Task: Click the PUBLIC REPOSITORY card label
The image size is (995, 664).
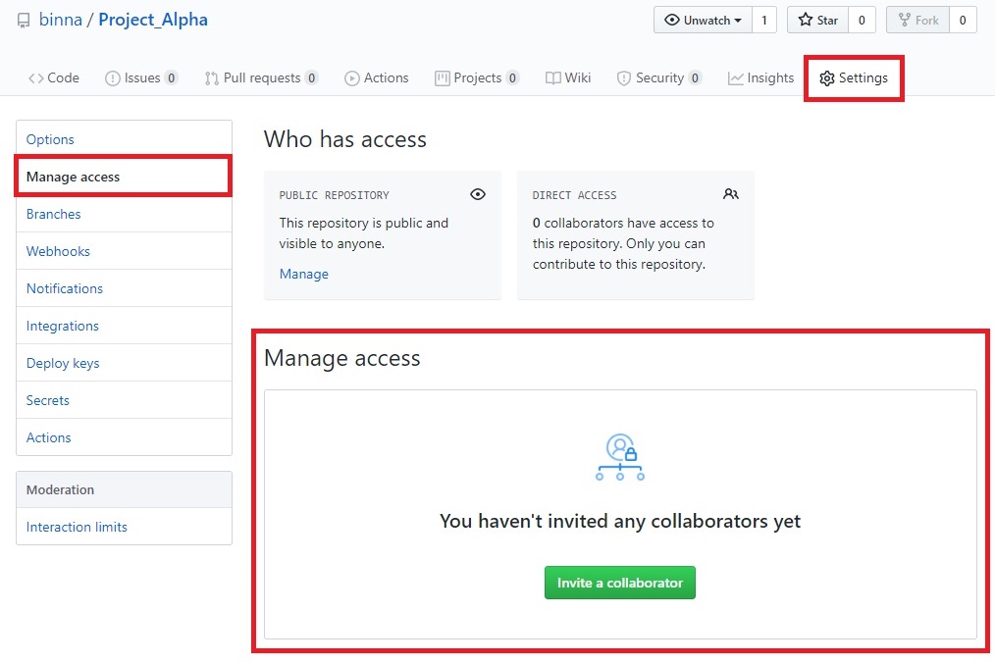Action: pyautogui.click(x=335, y=195)
